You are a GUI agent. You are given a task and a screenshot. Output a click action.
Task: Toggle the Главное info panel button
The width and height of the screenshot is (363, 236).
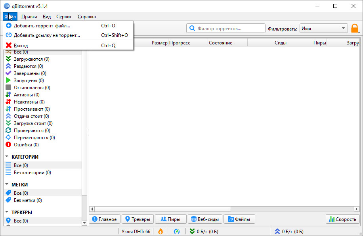tap(105, 219)
